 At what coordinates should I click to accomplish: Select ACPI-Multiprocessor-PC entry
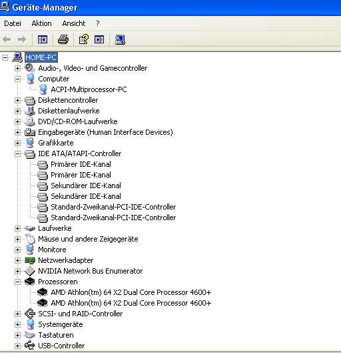[89, 89]
